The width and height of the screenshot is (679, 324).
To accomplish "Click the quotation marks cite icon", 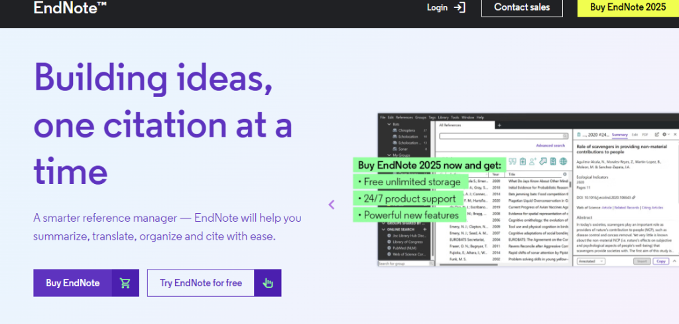I will point(513,161).
